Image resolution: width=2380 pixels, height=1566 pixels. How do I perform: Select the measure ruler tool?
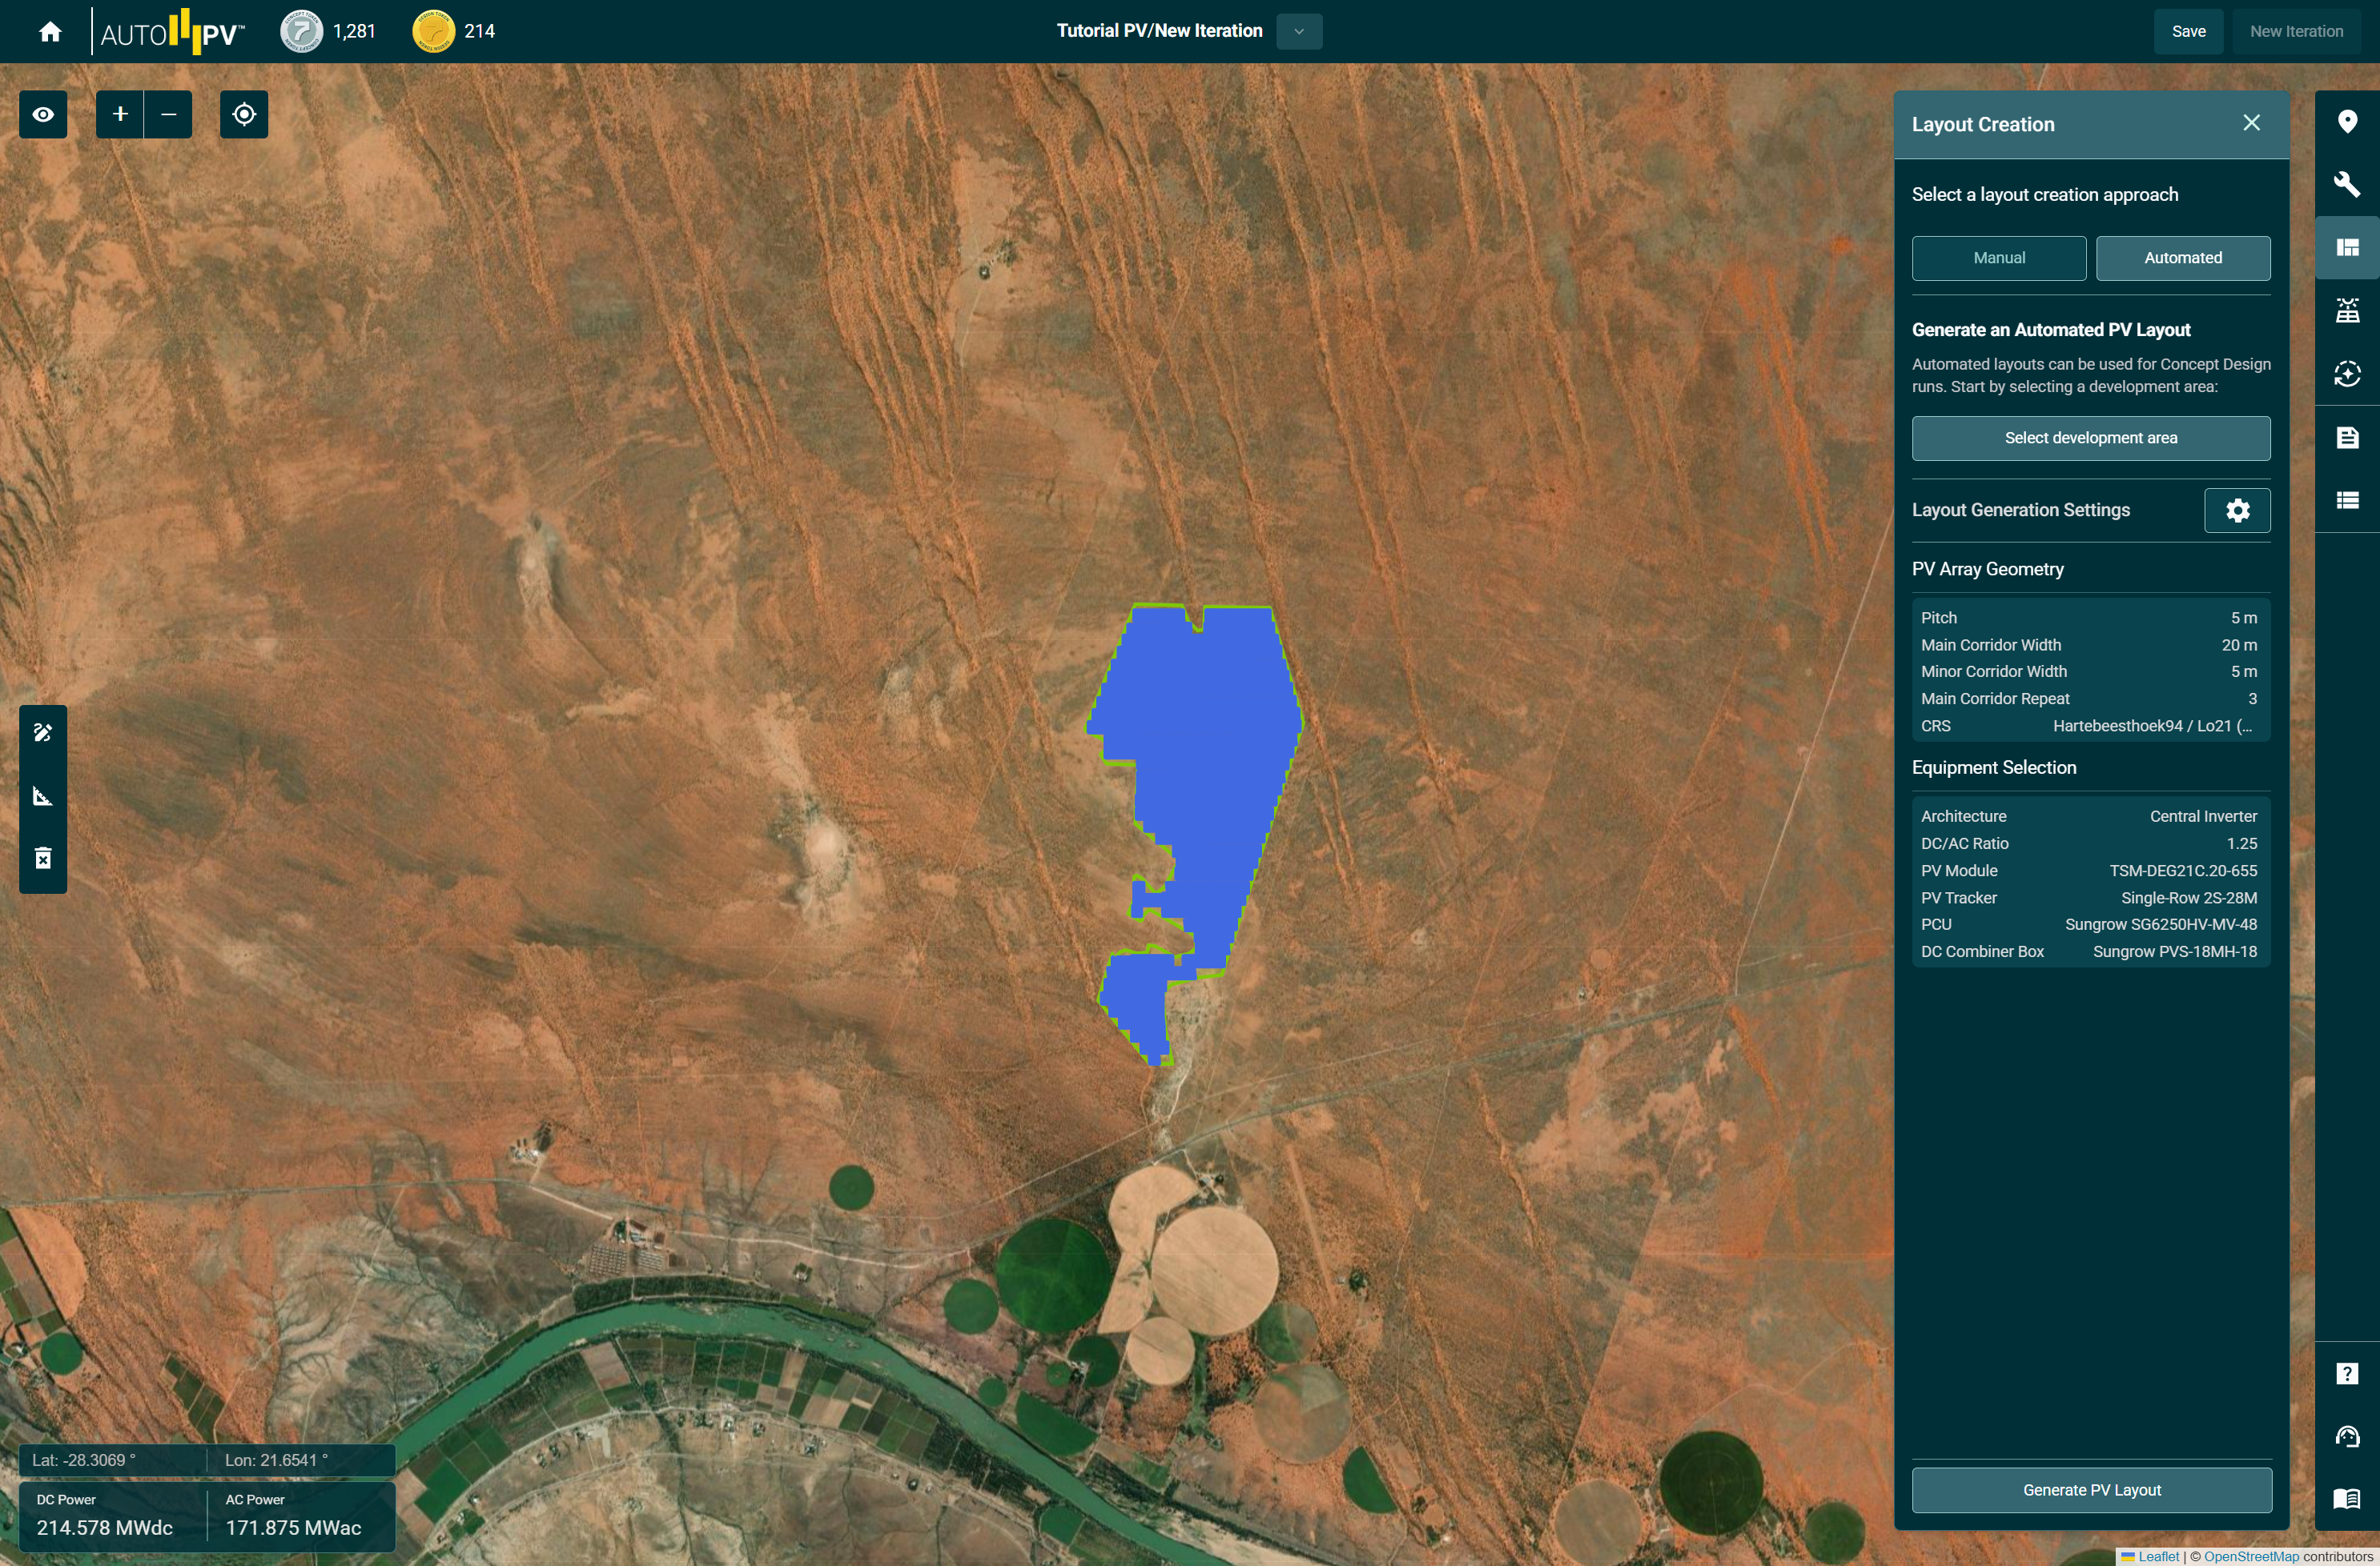(43, 796)
